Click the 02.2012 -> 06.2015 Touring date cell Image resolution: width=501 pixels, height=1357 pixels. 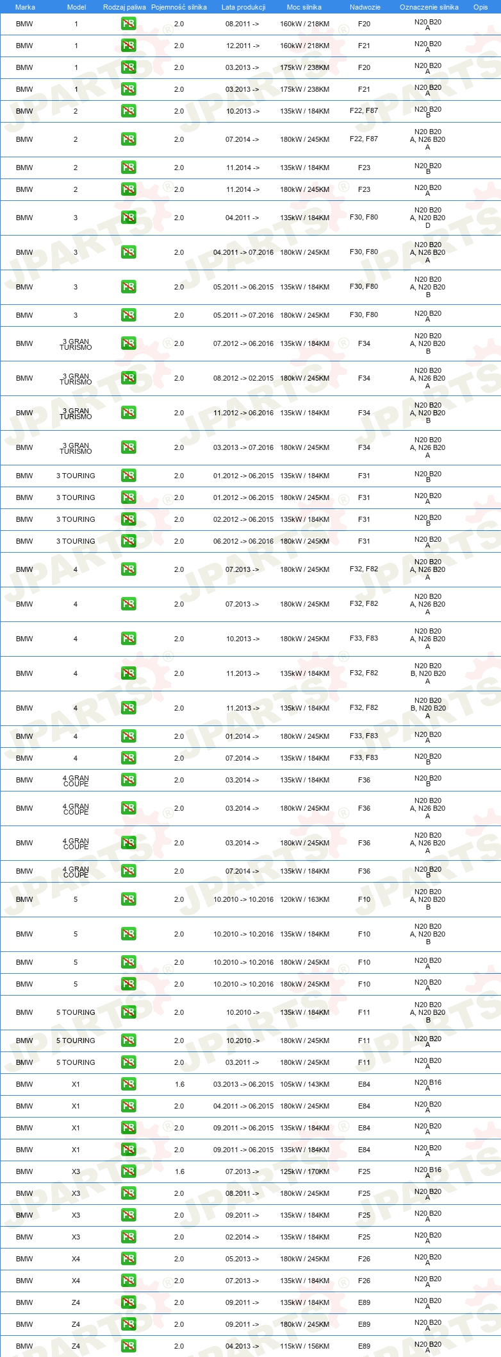point(243,519)
